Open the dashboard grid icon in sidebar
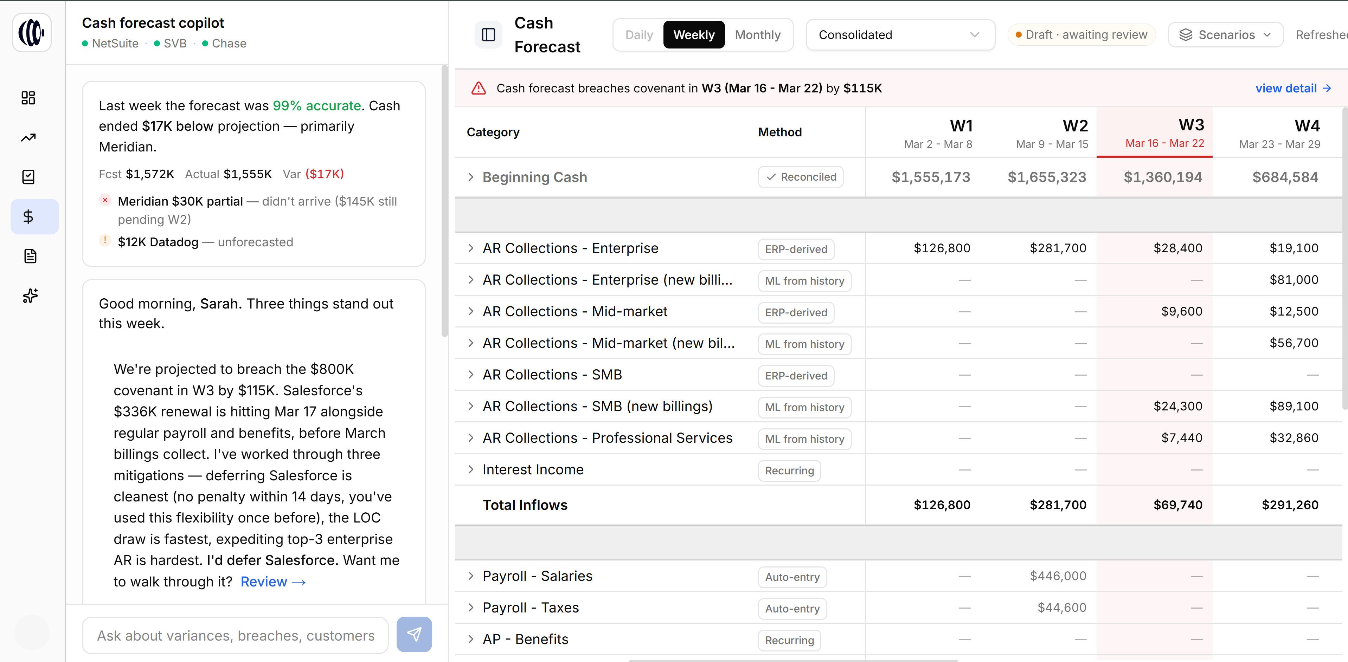 [x=29, y=98]
